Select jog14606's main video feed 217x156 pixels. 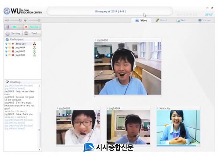(x=127, y=68)
